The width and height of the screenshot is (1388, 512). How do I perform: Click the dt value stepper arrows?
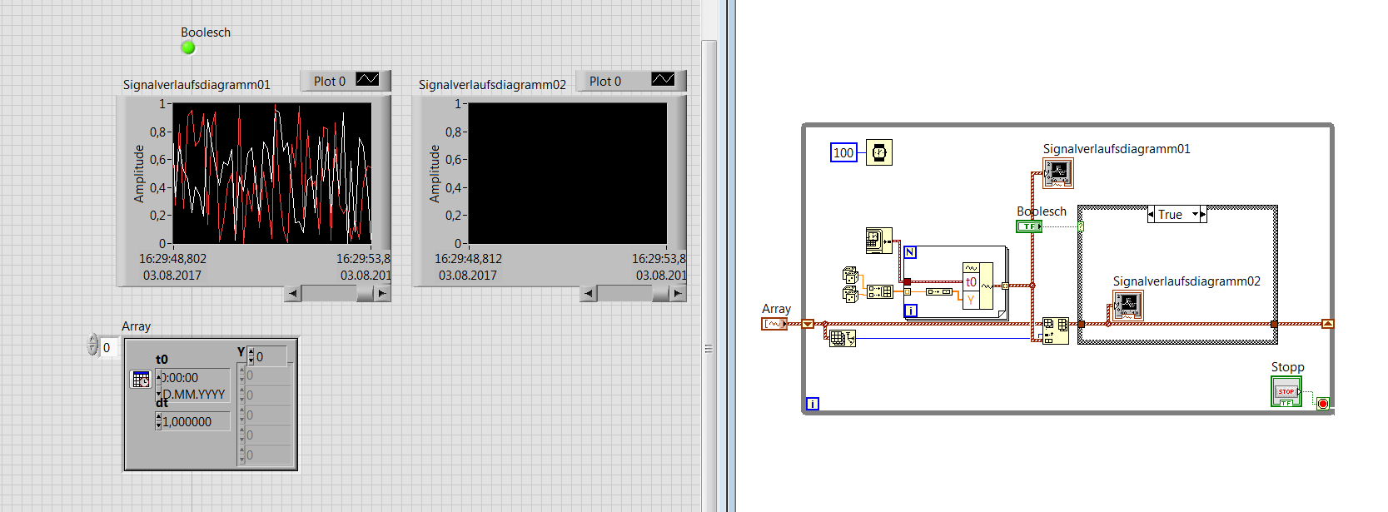(159, 422)
